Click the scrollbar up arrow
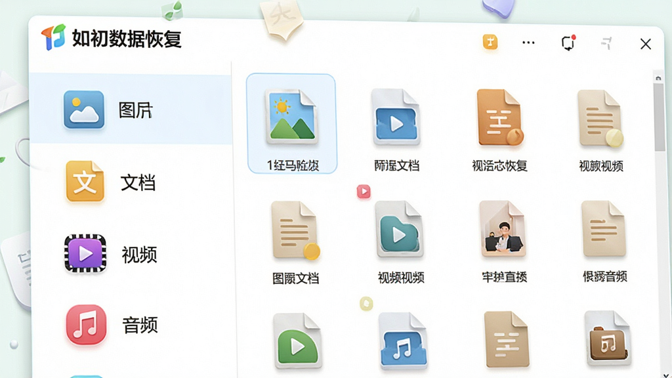 (x=658, y=78)
